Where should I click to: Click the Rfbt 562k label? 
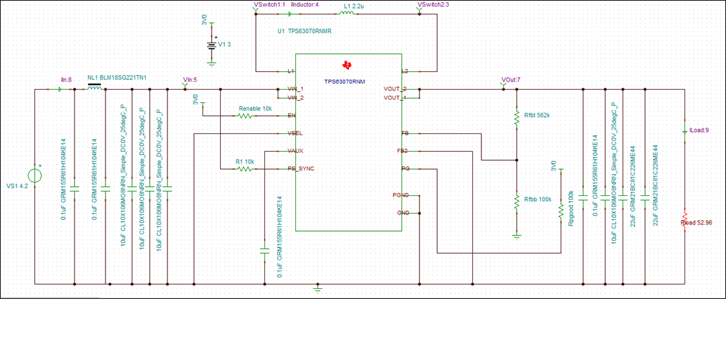tap(537, 116)
